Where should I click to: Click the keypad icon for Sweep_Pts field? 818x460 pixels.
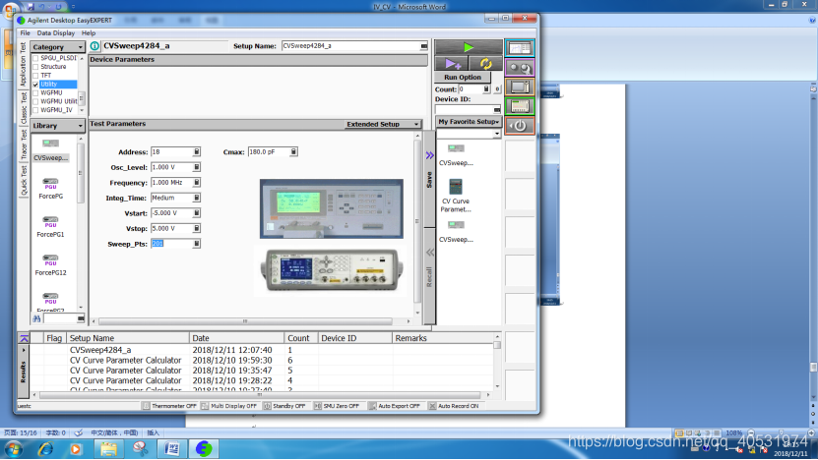pyautogui.click(x=197, y=244)
